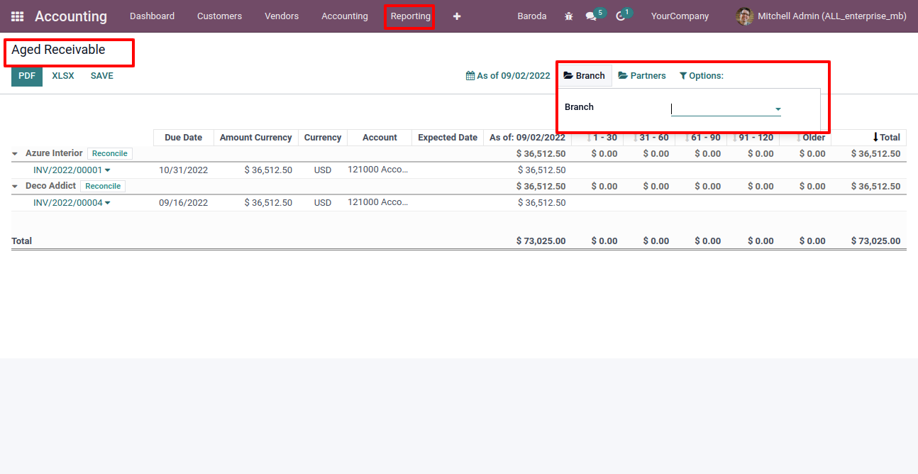
Task: Reconcile Deco Addict entries
Action: [x=103, y=186]
